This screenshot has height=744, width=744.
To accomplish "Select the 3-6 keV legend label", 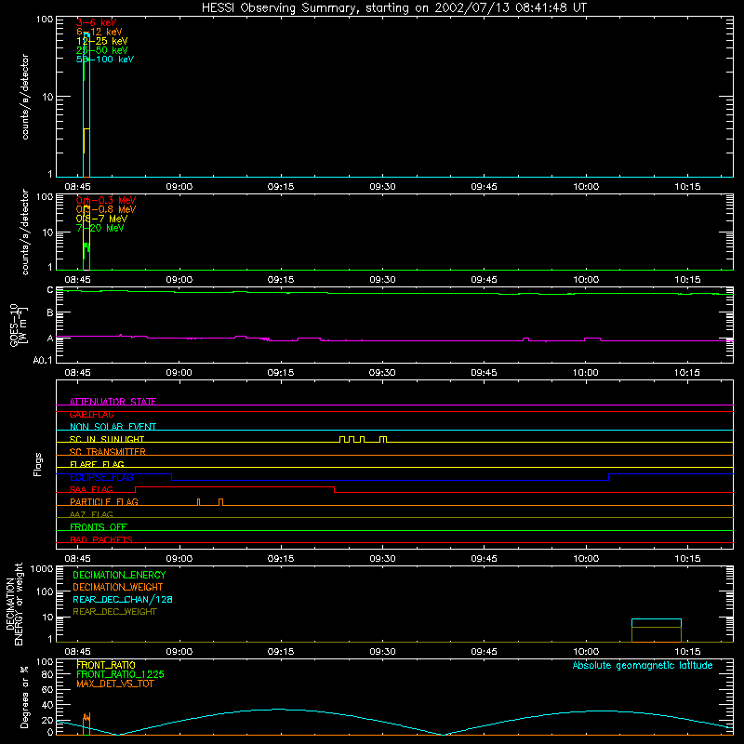I will pyautogui.click(x=97, y=22).
